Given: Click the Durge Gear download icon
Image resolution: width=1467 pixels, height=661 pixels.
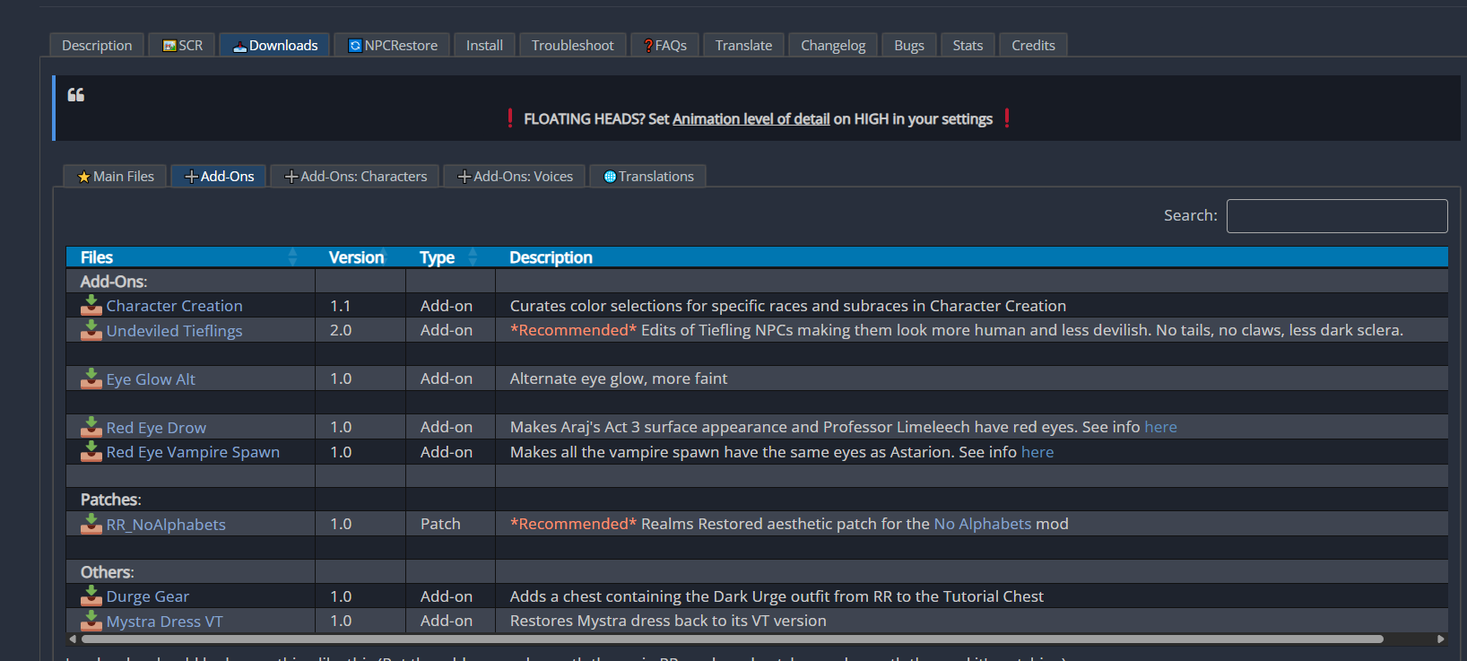Looking at the screenshot, I should point(91,596).
